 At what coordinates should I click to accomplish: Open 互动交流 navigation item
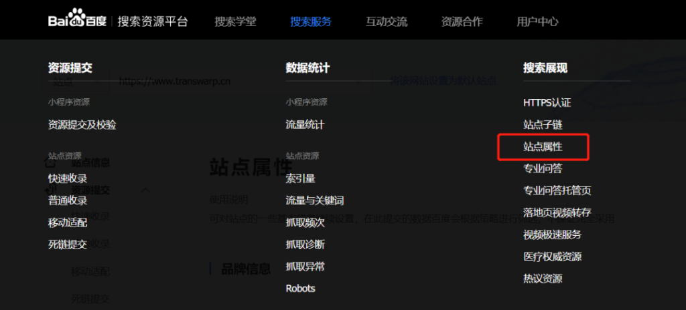pos(387,21)
